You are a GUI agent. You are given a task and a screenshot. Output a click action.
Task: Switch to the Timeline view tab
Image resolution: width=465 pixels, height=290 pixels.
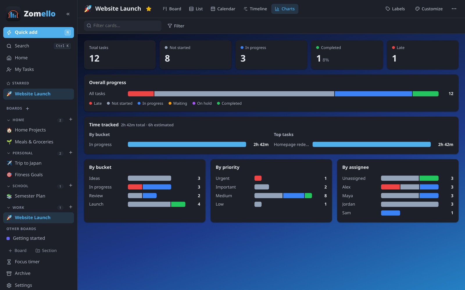[255, 9]
